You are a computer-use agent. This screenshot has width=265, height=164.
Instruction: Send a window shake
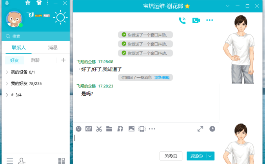pyautogui.click(x=142, y=129)
